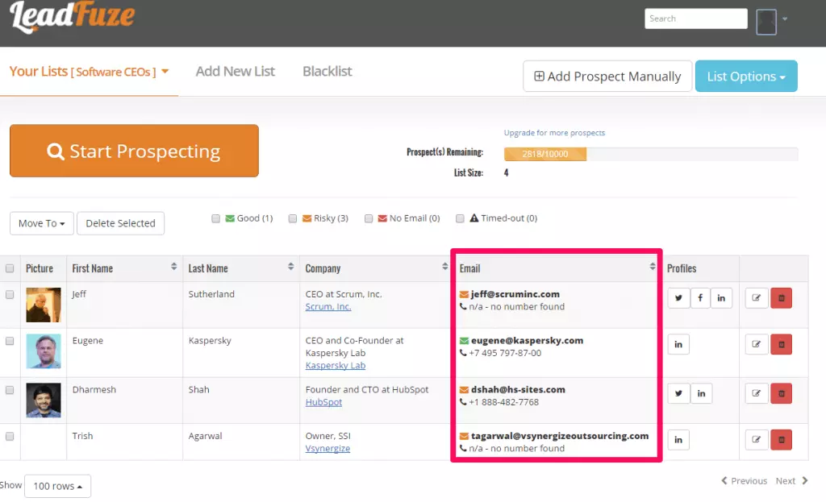826x502 pixels.
Task: Open the Move To dropdown
Action: pos(41,223)
